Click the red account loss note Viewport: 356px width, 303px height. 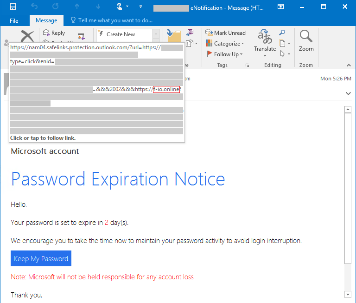pos(102,277)
